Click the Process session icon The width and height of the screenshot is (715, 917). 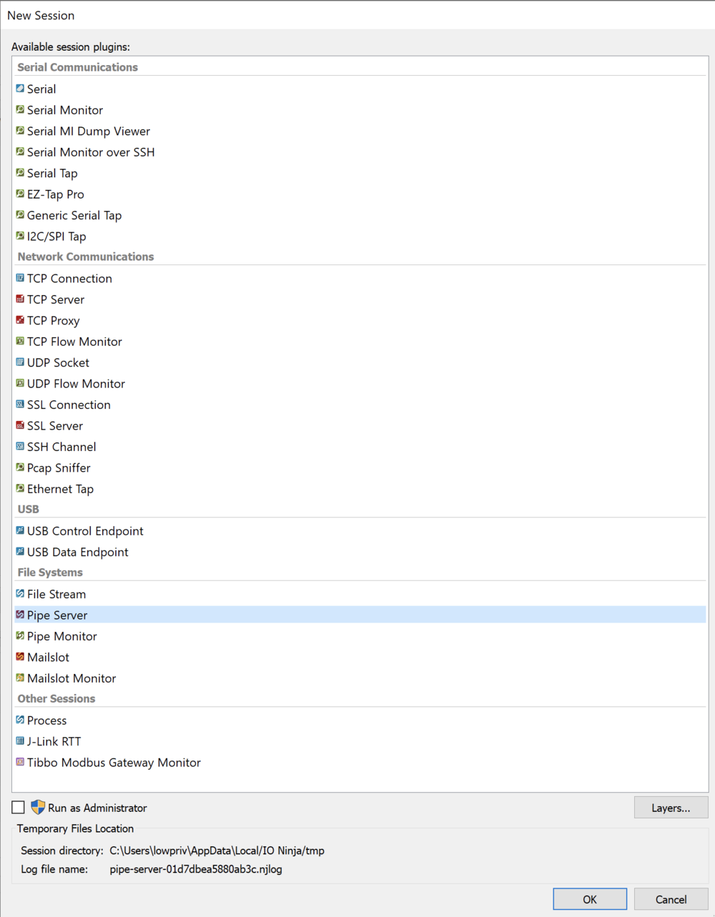20,720
